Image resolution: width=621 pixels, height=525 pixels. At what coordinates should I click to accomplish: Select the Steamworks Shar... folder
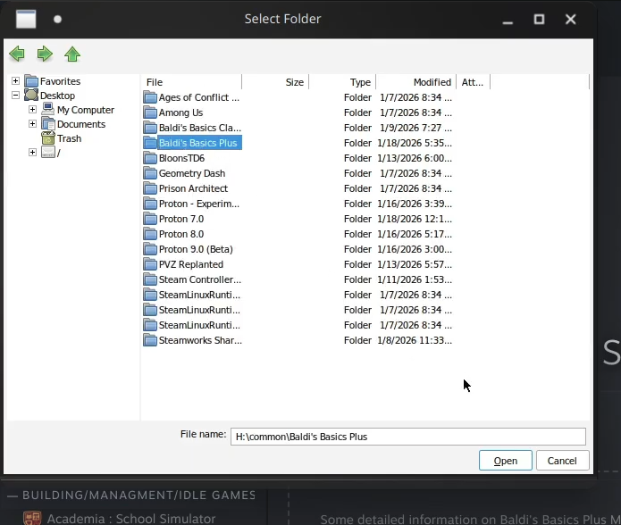pos(200,340)
